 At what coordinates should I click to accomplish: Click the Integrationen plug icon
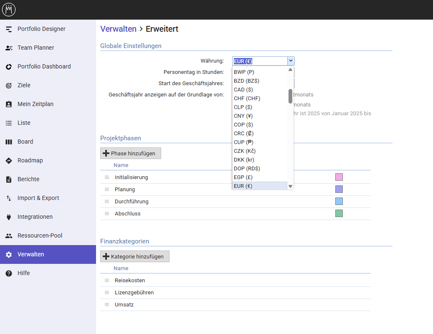(x=9, y=217)
